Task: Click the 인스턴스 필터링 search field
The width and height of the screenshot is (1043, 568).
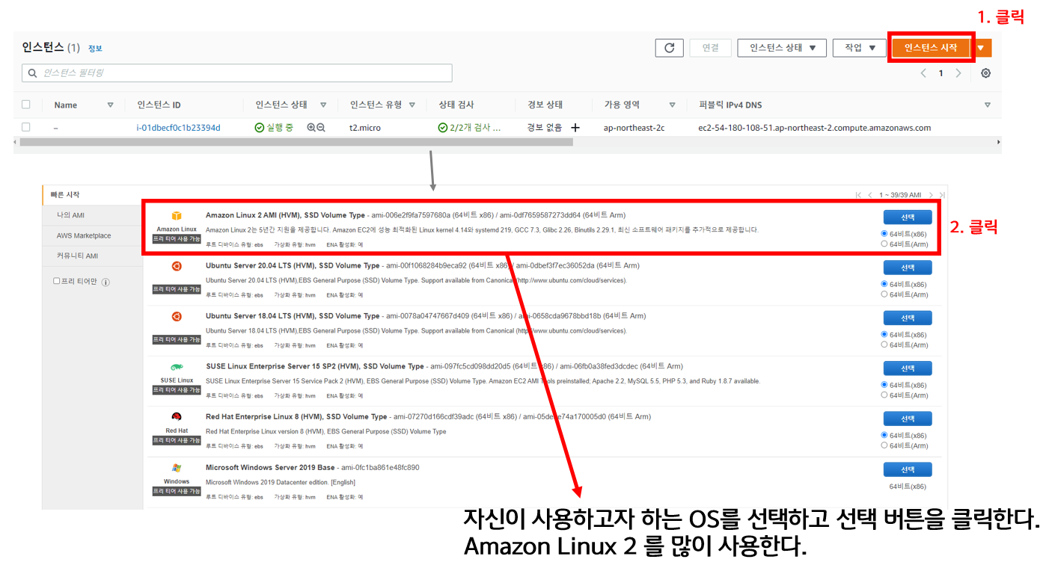Action: click(x=237, y=73)
